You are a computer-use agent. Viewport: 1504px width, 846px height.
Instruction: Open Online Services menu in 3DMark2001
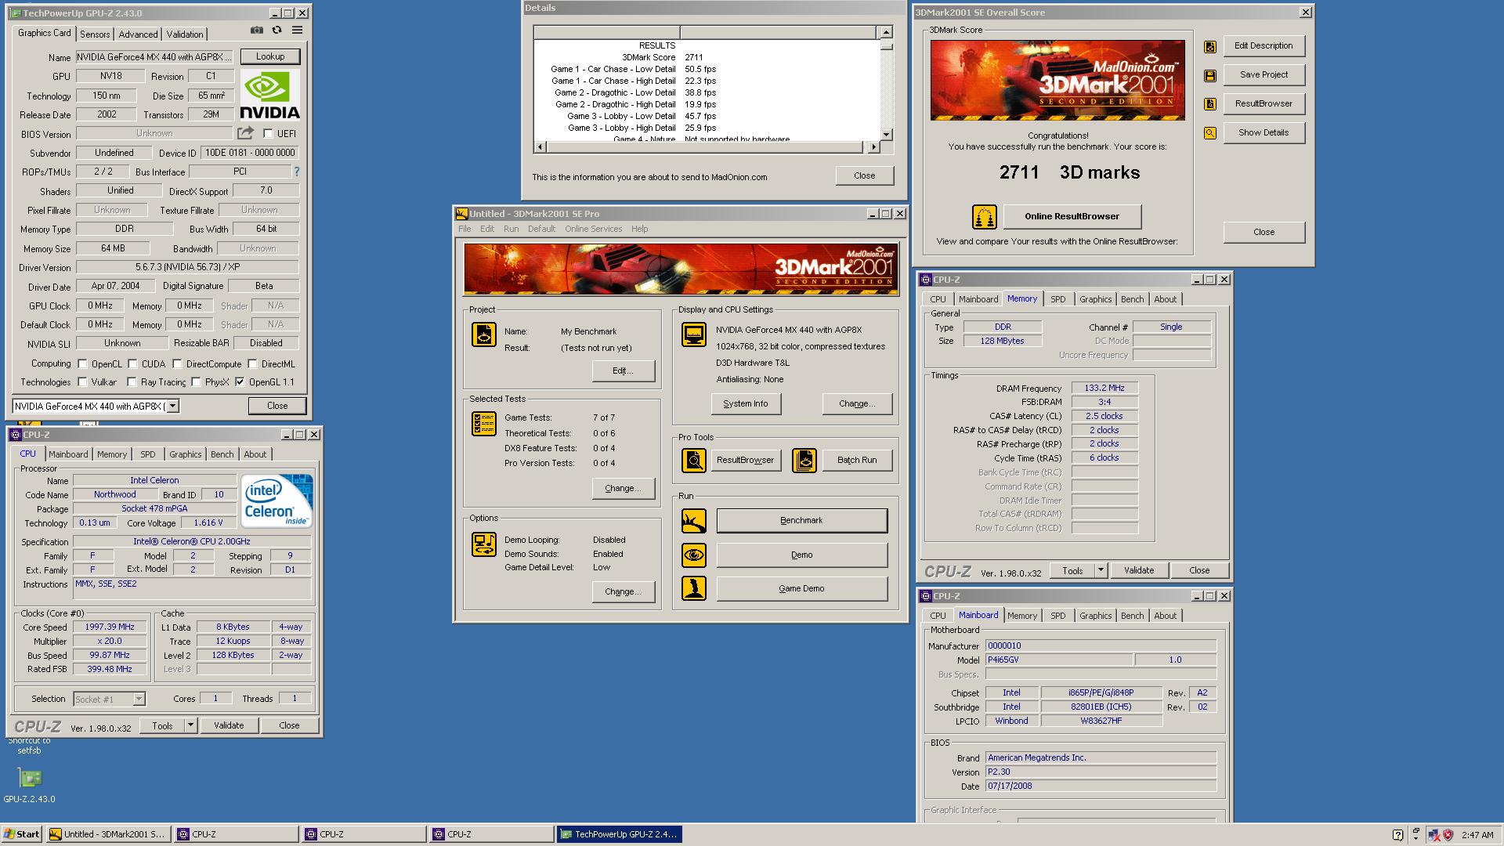(593, 229)
